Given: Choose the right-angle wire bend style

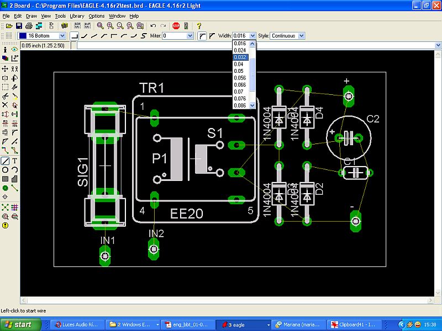Looking at the screenshot, I should (75, 36).
